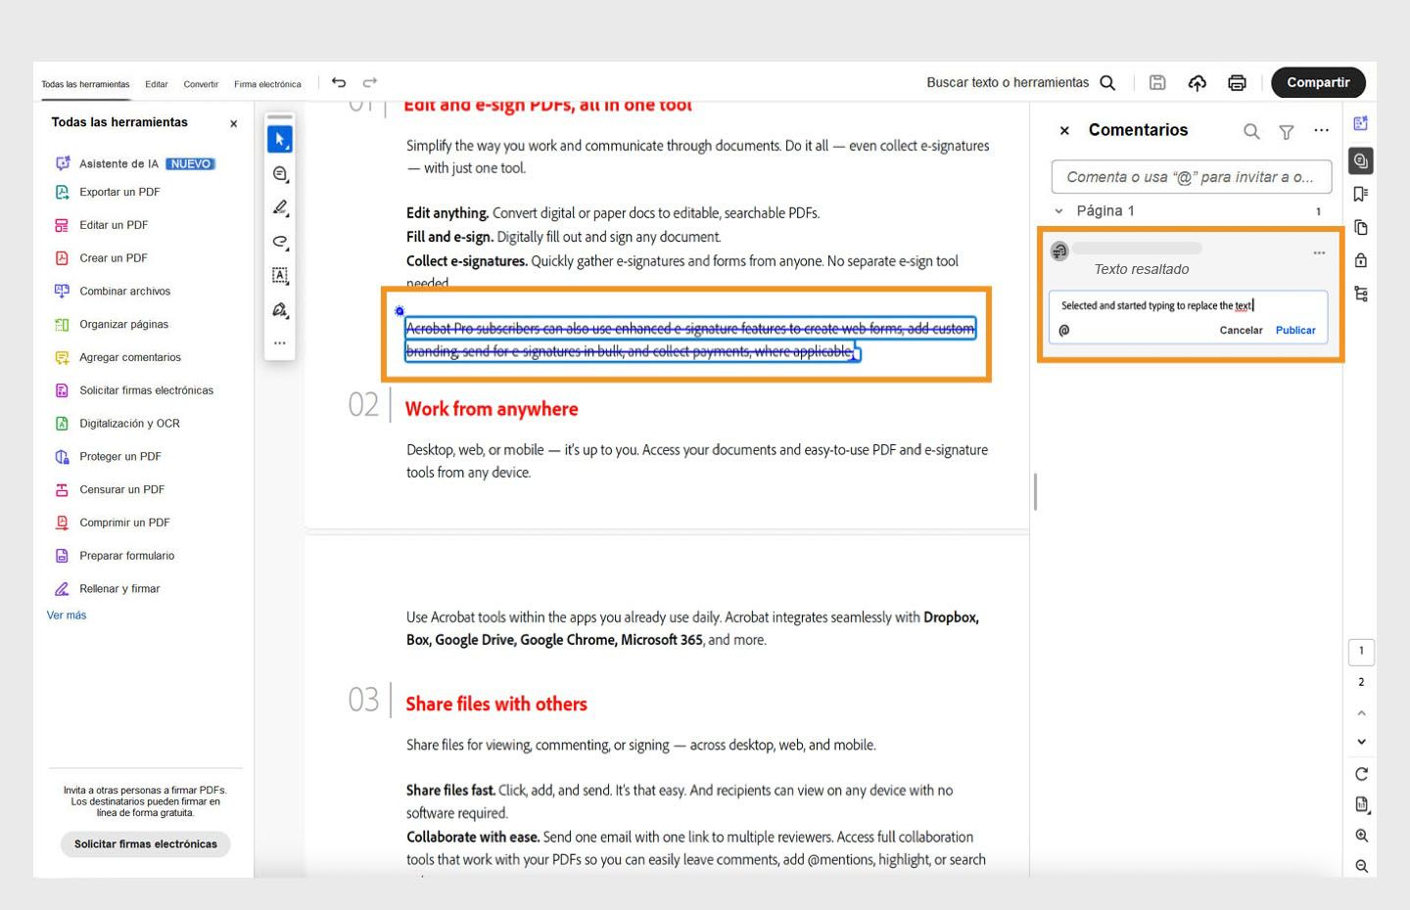Close the Comentarios panel
This screenshot has width=1410, height=910.
coord(1064,131)
